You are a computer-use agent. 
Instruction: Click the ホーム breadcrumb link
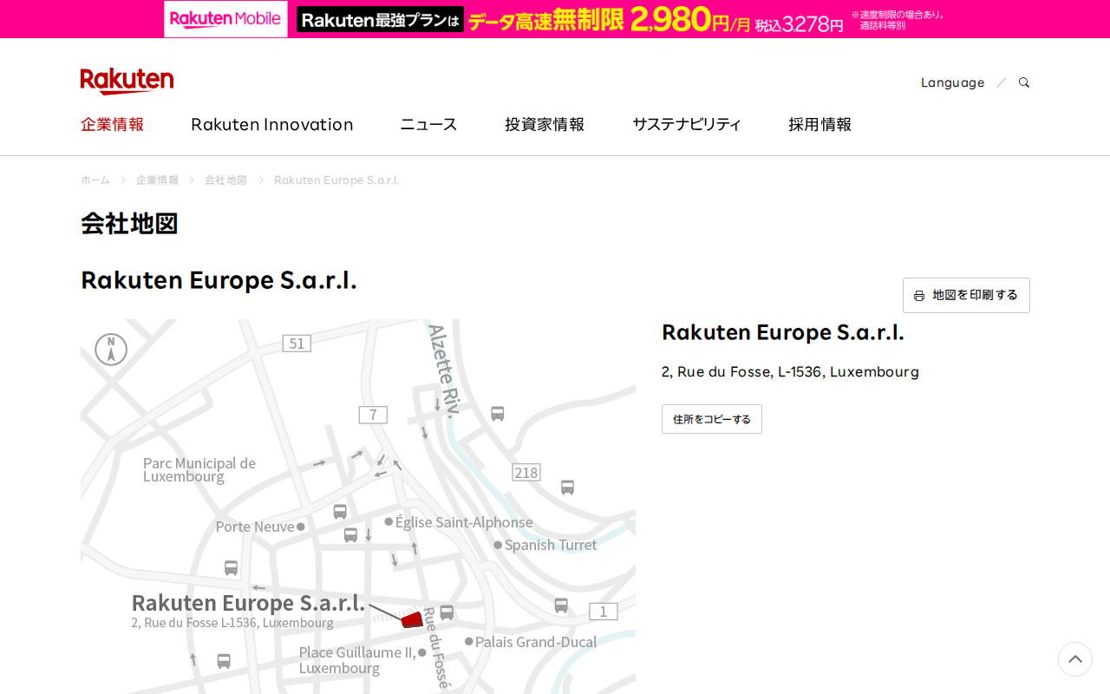[95, 180]
